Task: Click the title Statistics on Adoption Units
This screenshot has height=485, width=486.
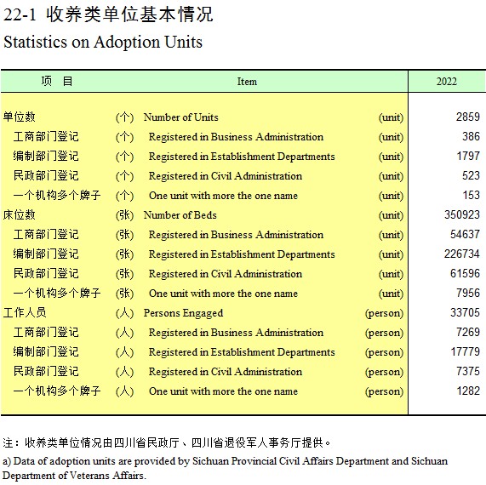Action: coord(103,43)
